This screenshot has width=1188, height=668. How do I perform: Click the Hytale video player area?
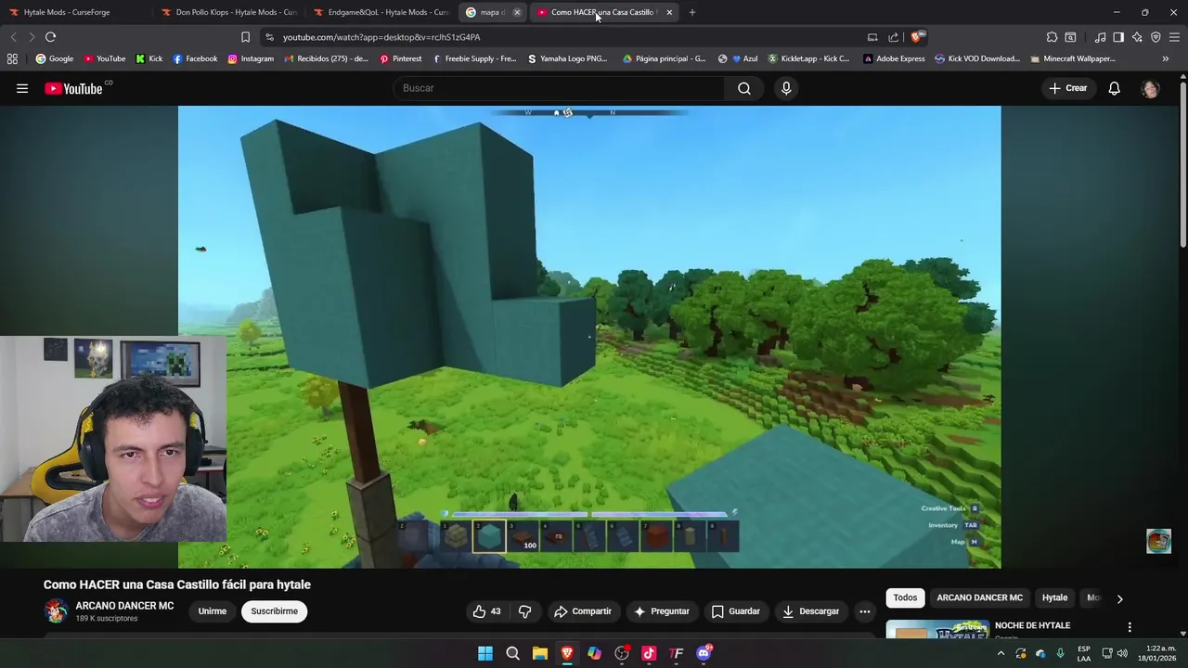(x=589, y=336)
